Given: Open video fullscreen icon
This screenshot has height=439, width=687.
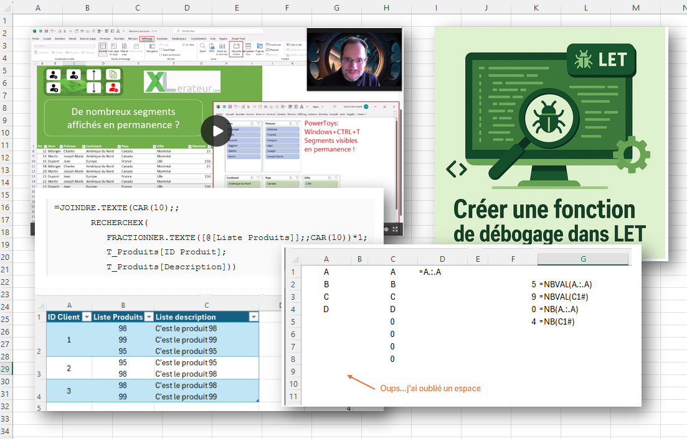Looking at the screenshot, I should click(396, 229).
